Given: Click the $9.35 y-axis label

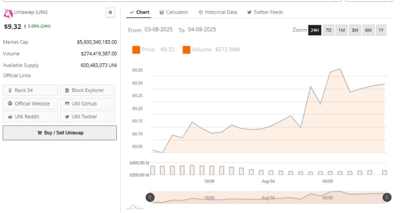Looking at the screenshot, I should (x=137, y=70).
